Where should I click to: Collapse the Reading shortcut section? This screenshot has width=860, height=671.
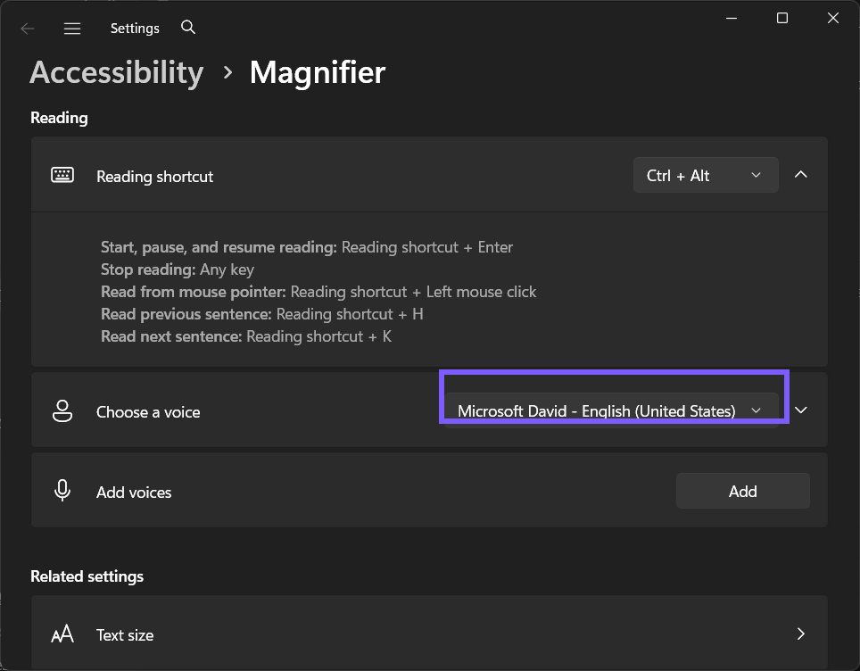pyautogui.click(x=801, y=175)
